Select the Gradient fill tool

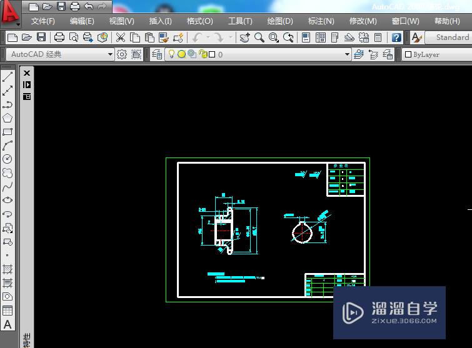coord(8,283)
